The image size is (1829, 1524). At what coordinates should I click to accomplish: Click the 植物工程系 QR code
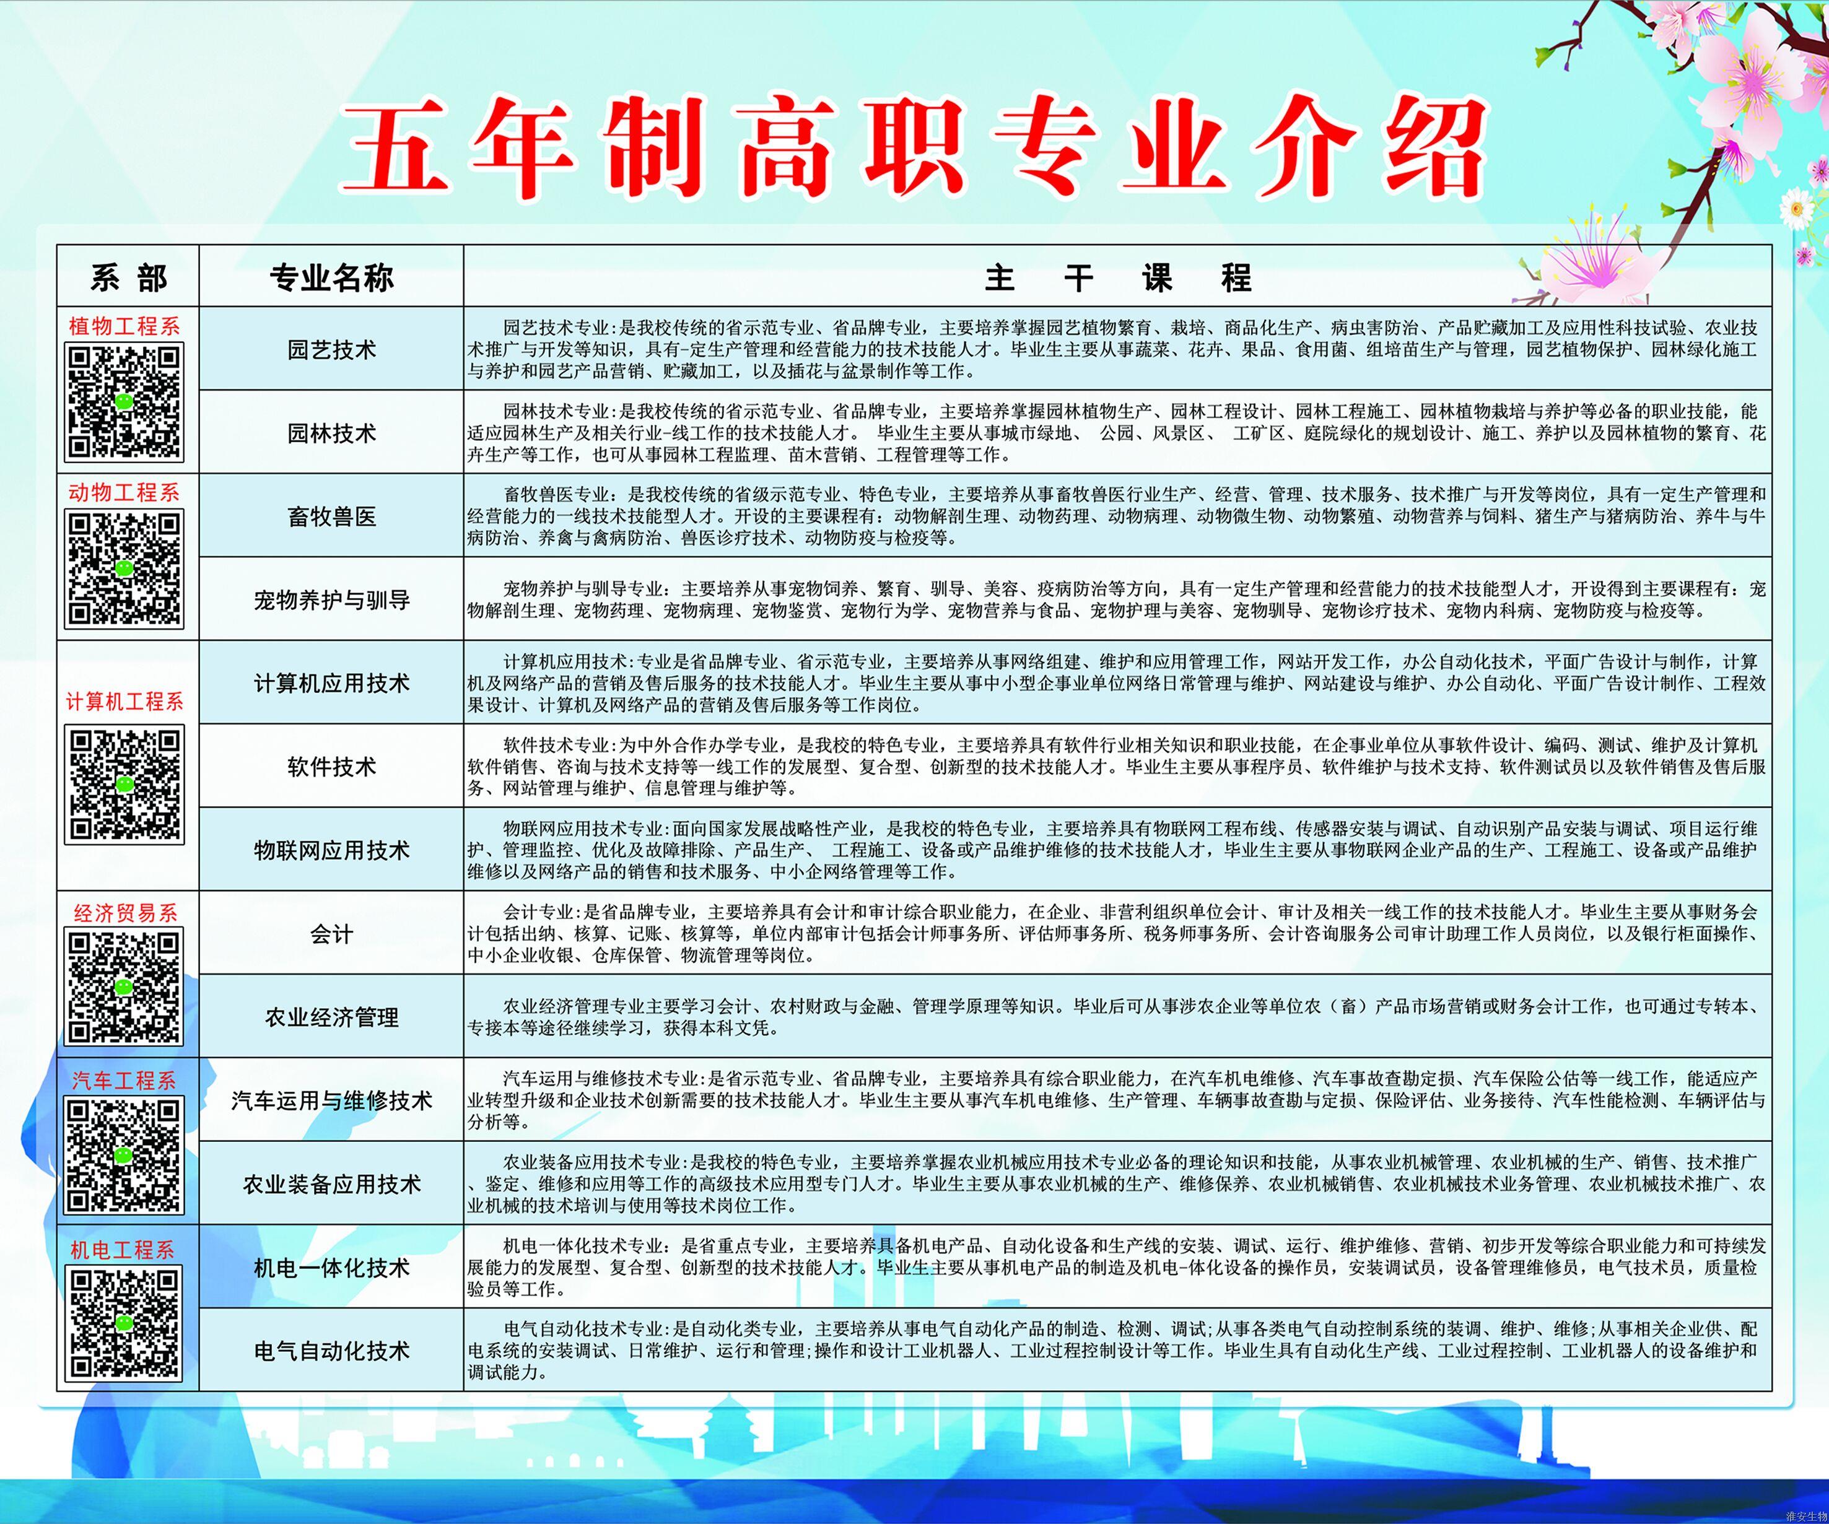[x=124, y=401]
